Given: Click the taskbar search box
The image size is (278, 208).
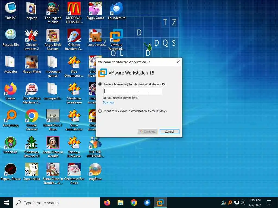Looking at the screenshot, I should pos(56,203).
